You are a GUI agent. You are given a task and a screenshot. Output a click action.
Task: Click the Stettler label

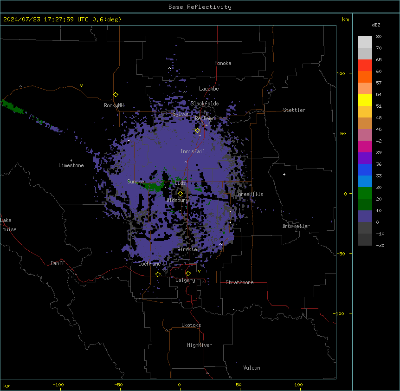click(x=294, y=110)
